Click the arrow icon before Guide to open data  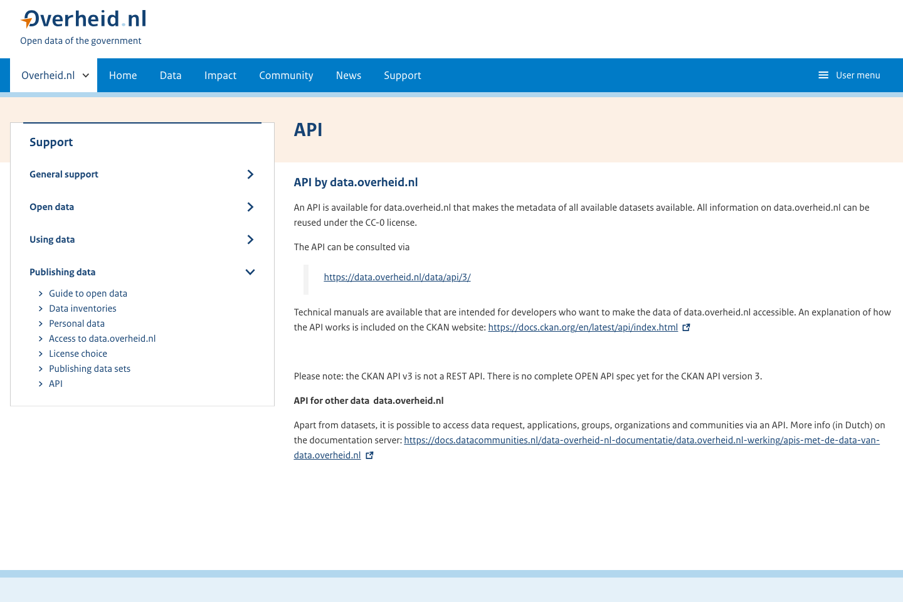click(40, 293)
